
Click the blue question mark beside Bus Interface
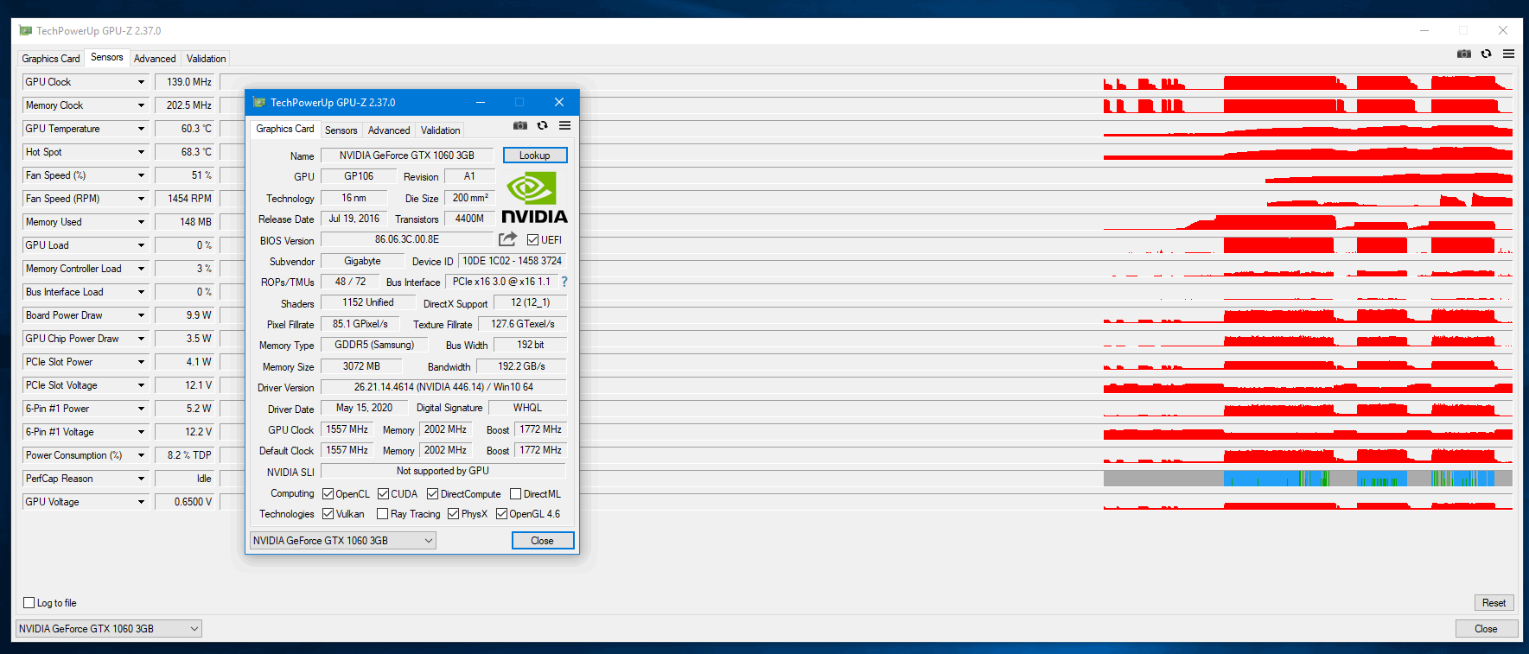(x=564, y=282)
